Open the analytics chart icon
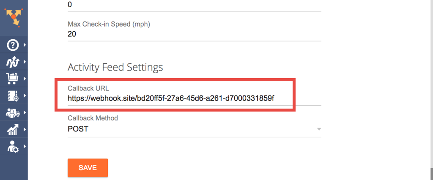Viewport: 433px width, 180px height. (x=12, y=129)
